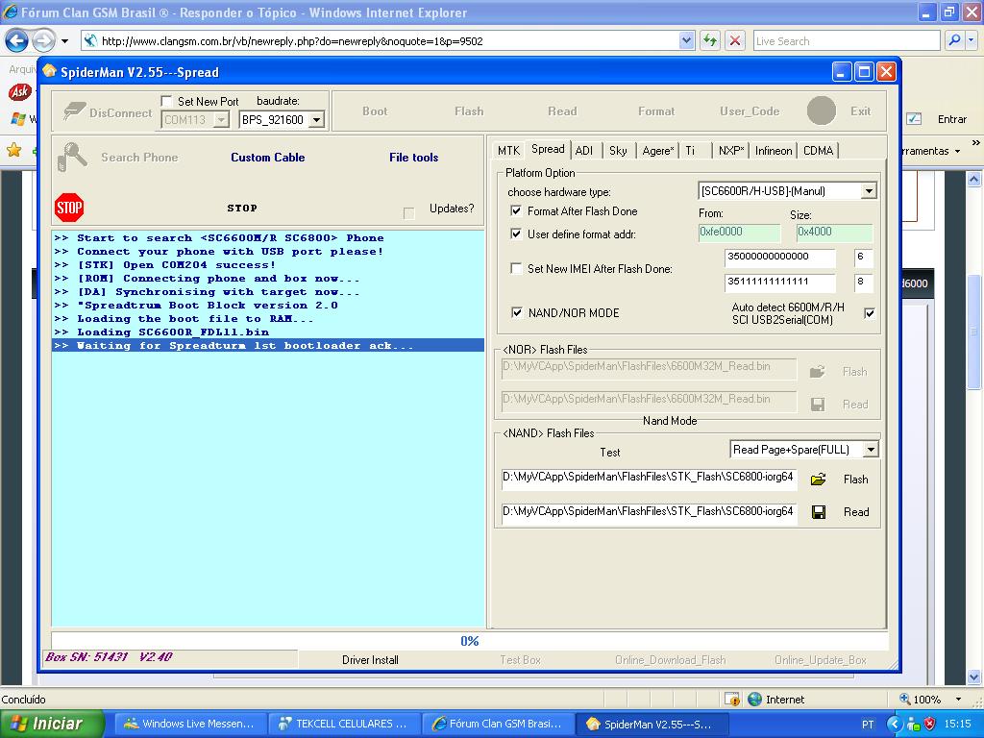Enable Set New IMEI After Flash Done

point(516,269)
